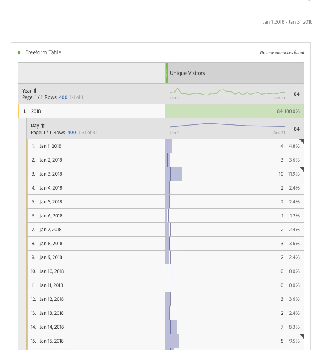Click anomaly corner marker on Jan 1 row
The height and width of the screenshot is (350, 312).
pyautogui.click(x=302, y=141)
